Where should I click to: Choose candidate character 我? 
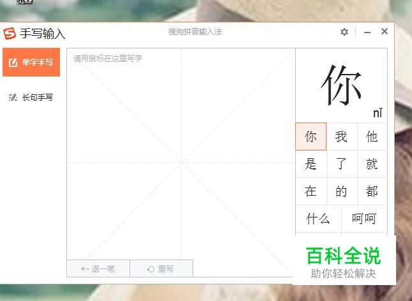pos(342,136)
